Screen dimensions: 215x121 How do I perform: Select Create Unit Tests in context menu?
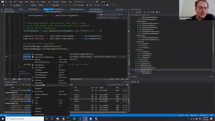click(x=50, y=85)
